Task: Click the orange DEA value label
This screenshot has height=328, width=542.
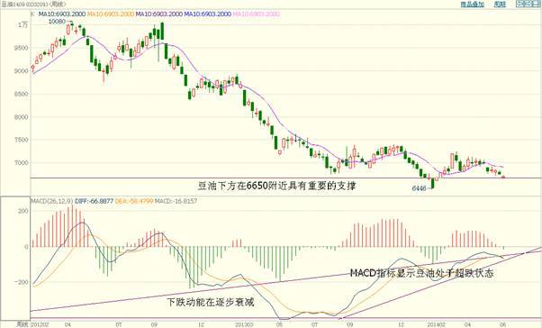Action: click(134, 201)
